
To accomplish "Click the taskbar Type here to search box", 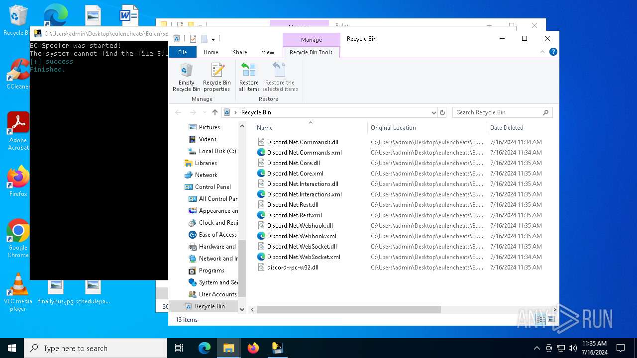I will pos(96,348).
